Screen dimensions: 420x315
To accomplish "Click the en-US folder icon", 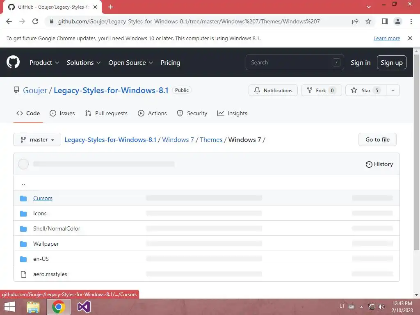I will pos(23,259).
